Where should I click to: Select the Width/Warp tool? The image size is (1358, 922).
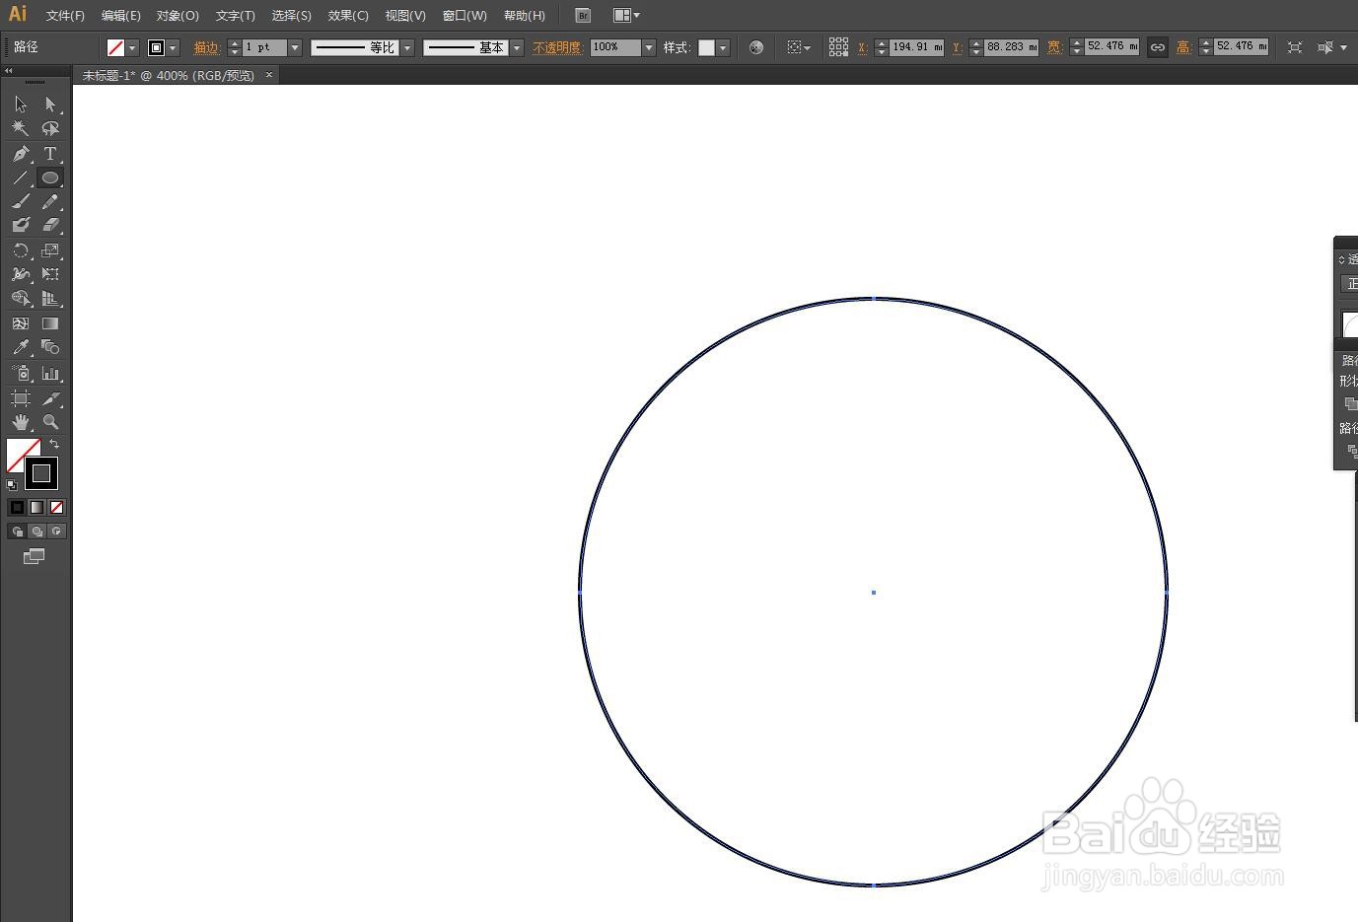21,274
